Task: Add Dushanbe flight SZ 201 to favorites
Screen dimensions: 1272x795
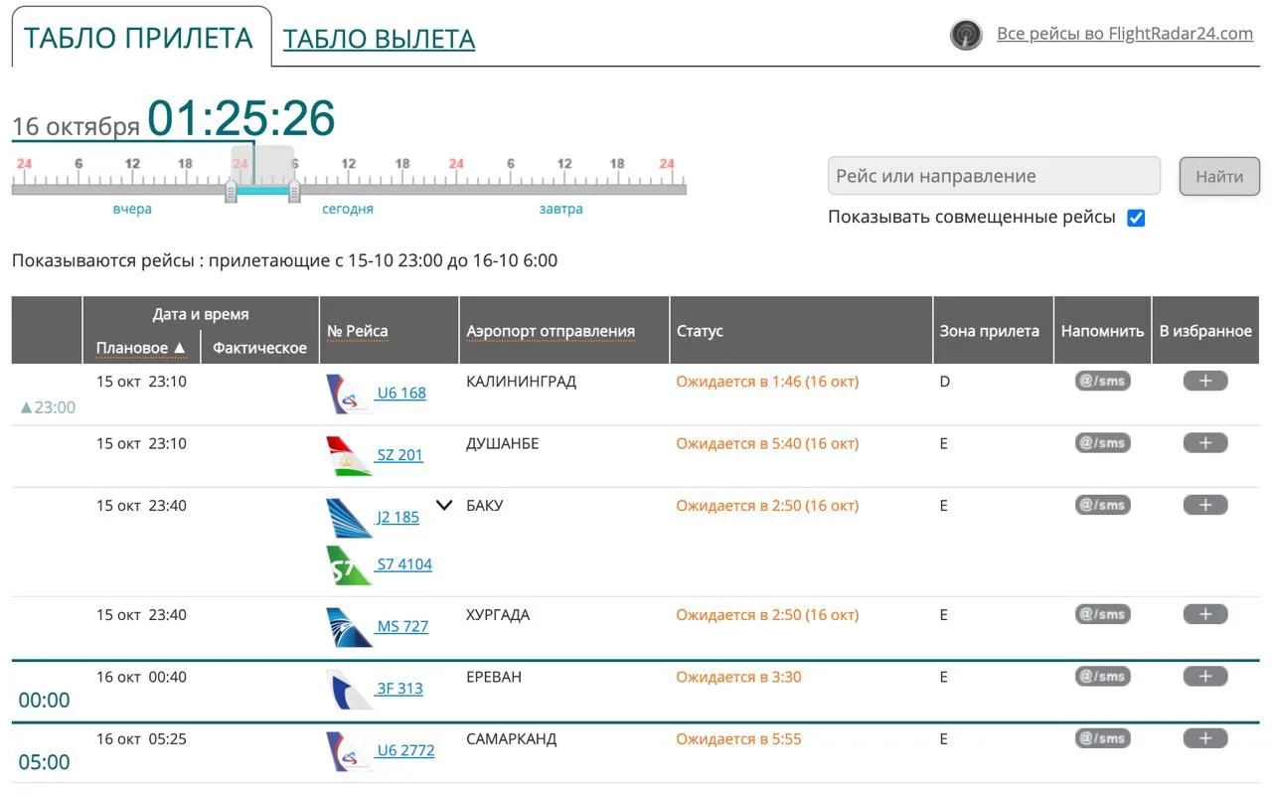Action: coord(1205,443)
